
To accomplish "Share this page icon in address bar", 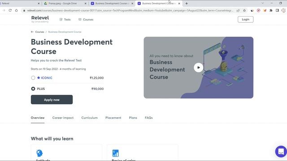I will click(238, 11).
